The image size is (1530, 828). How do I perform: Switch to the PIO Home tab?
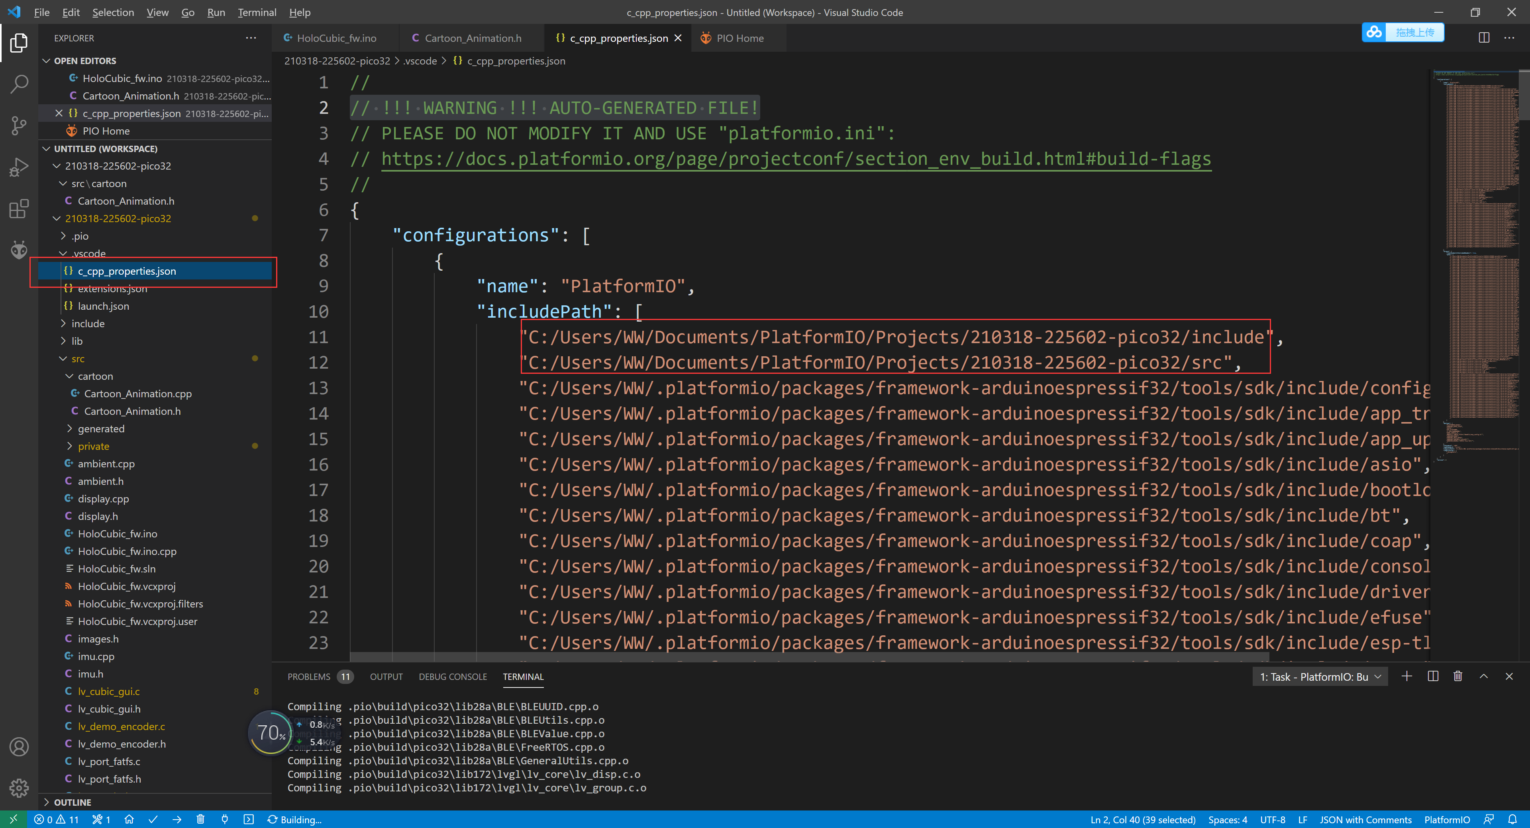coord(739,38)
